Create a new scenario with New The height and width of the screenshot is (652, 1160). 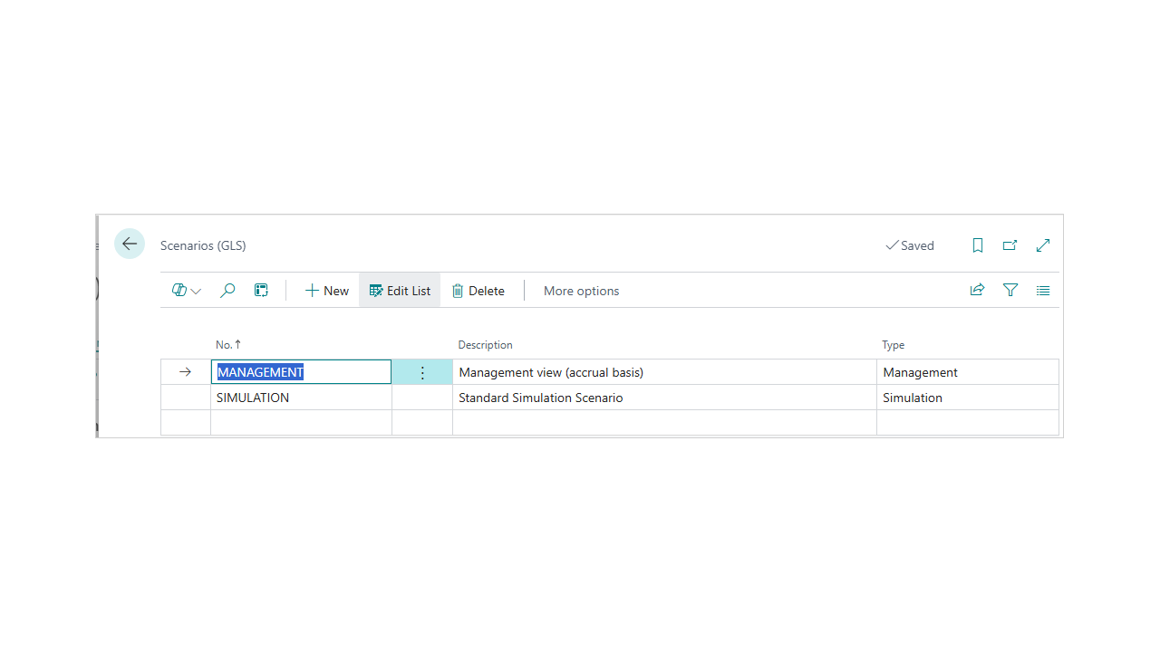tap(326, 291)
